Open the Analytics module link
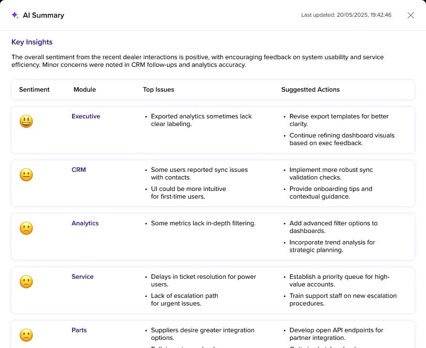 coord(85,223)
